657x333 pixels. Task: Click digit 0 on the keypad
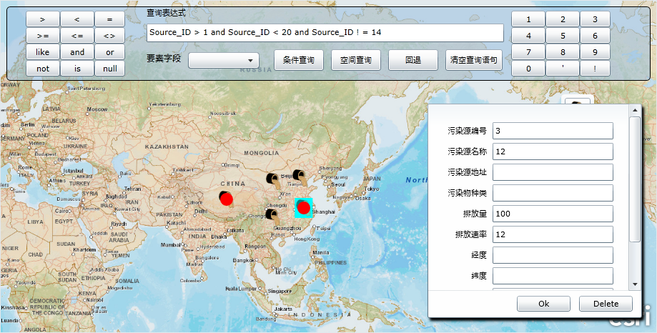pyautogui.click(x=528, y=69)
